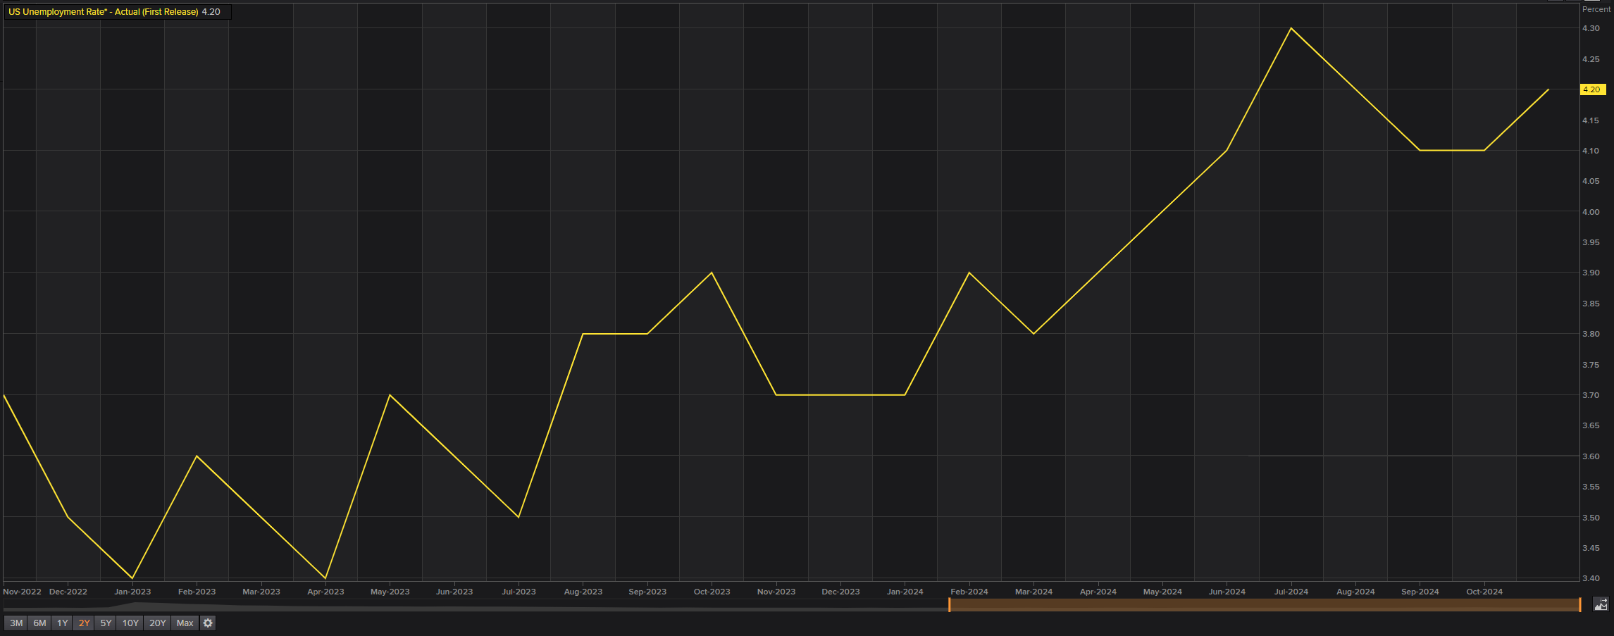Image resolution: width=1614 pixels, height=636 pixels.
Task: Click the Jul-2024 peak on the line
Action: 1291,28
